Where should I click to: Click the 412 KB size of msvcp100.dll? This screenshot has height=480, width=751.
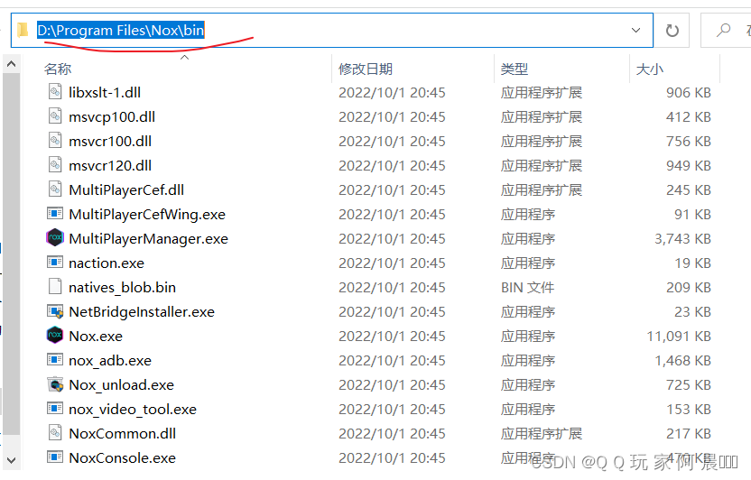point(688,116)
